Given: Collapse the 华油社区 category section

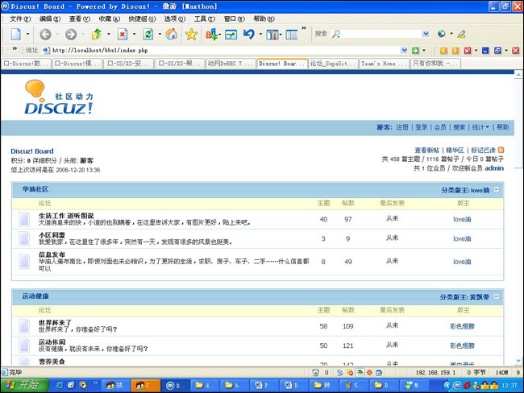Looking at the screenshot, I should click(x=497, y=190).
